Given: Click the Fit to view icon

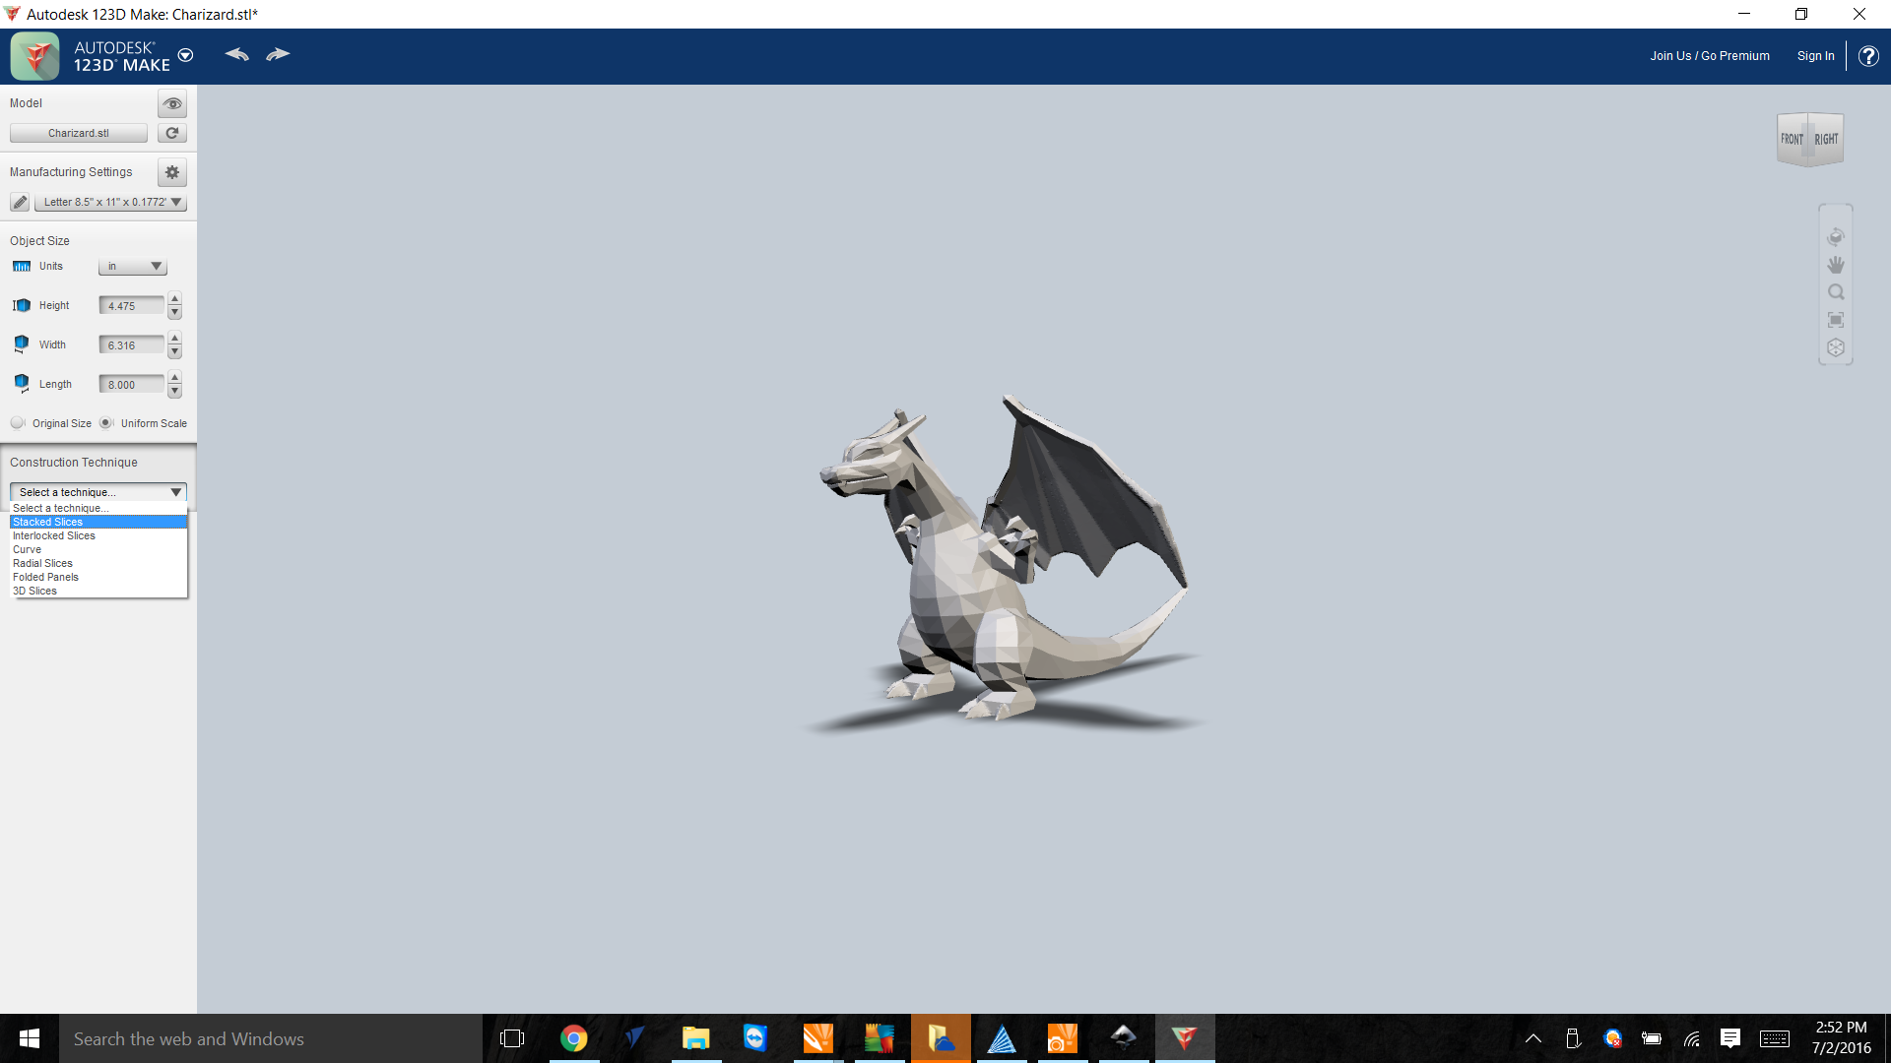Looking at the screenshot, I should pyautogui.click(x=1836, y=320).
